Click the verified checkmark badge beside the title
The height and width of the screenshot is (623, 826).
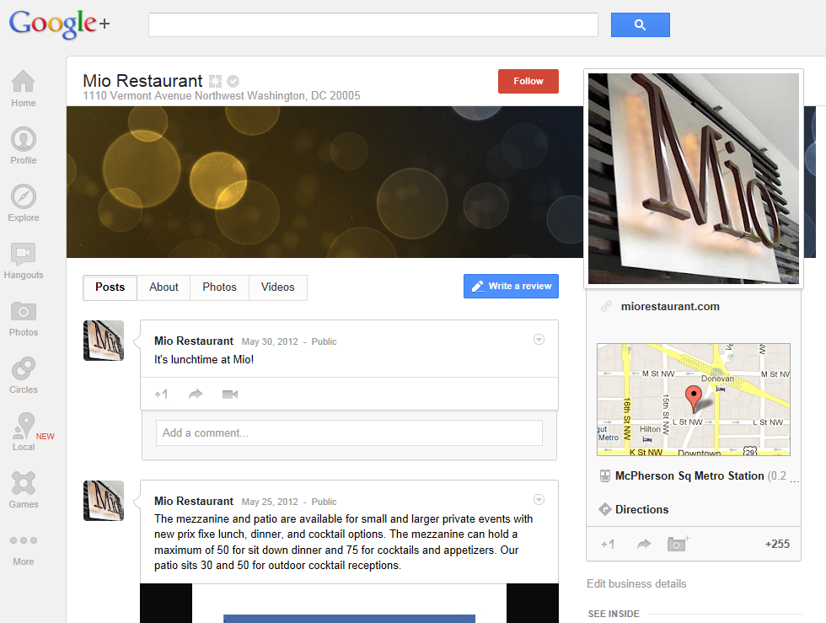(x=233, y=81)
